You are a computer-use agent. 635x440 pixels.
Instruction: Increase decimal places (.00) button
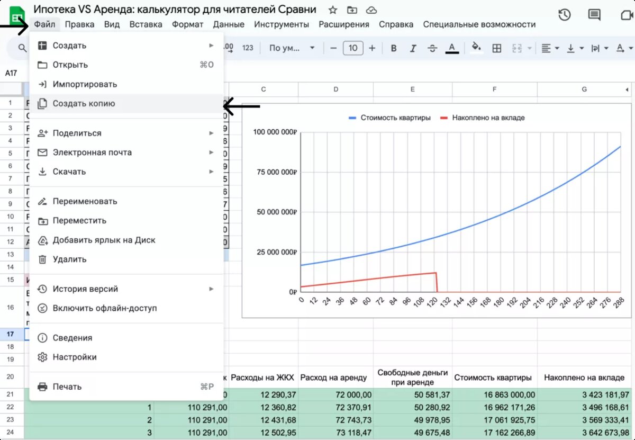pos(229,48)
